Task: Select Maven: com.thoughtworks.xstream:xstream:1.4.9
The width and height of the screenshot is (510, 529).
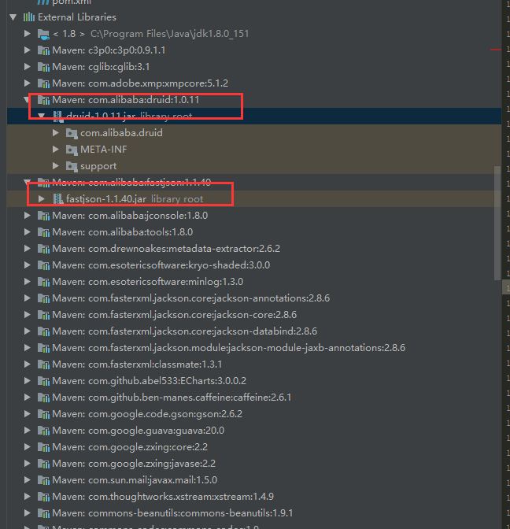Action: click(254, 497)
